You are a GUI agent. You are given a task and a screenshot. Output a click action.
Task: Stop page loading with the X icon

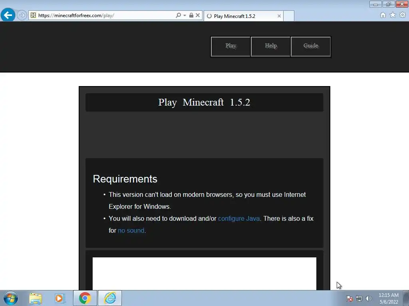pos(198,16)
